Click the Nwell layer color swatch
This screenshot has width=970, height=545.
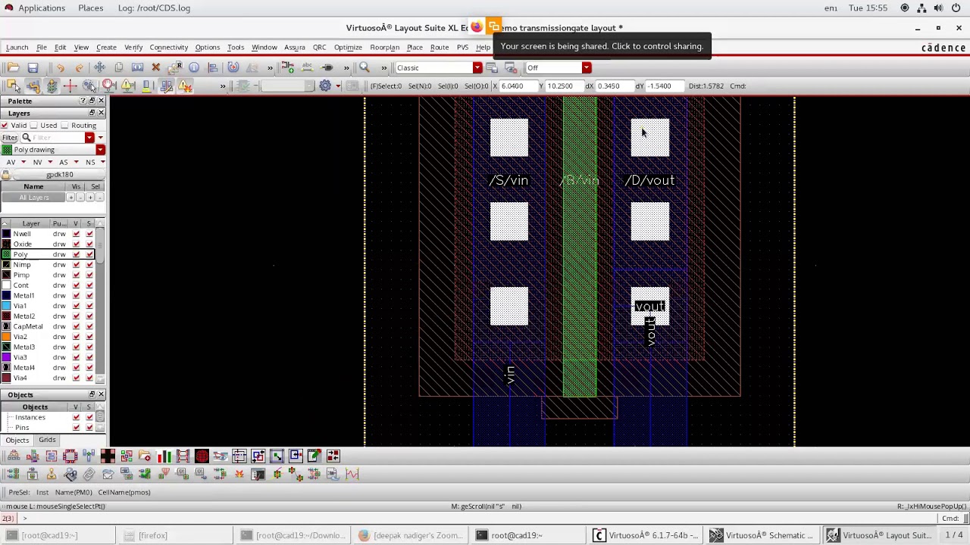(x=6, y=234)
